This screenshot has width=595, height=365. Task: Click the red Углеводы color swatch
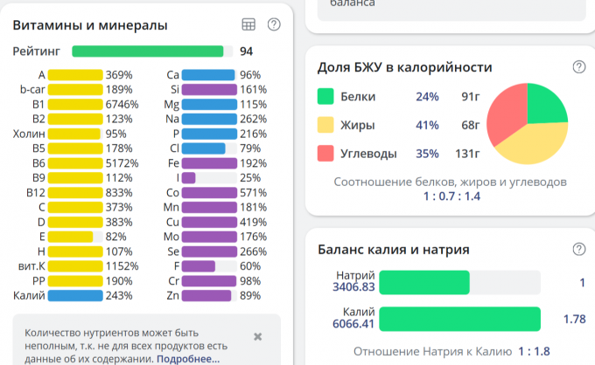[325, 154]
